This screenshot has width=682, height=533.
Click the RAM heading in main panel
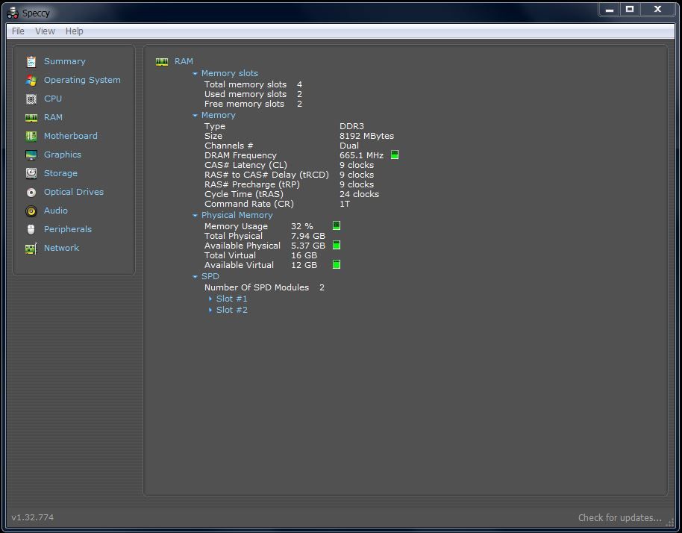click(184, 61)
